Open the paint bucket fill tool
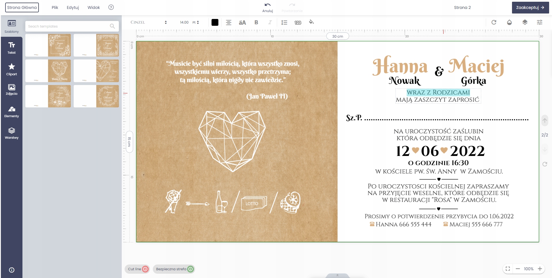This screenshot has height=278, width=552. point(311,22)
